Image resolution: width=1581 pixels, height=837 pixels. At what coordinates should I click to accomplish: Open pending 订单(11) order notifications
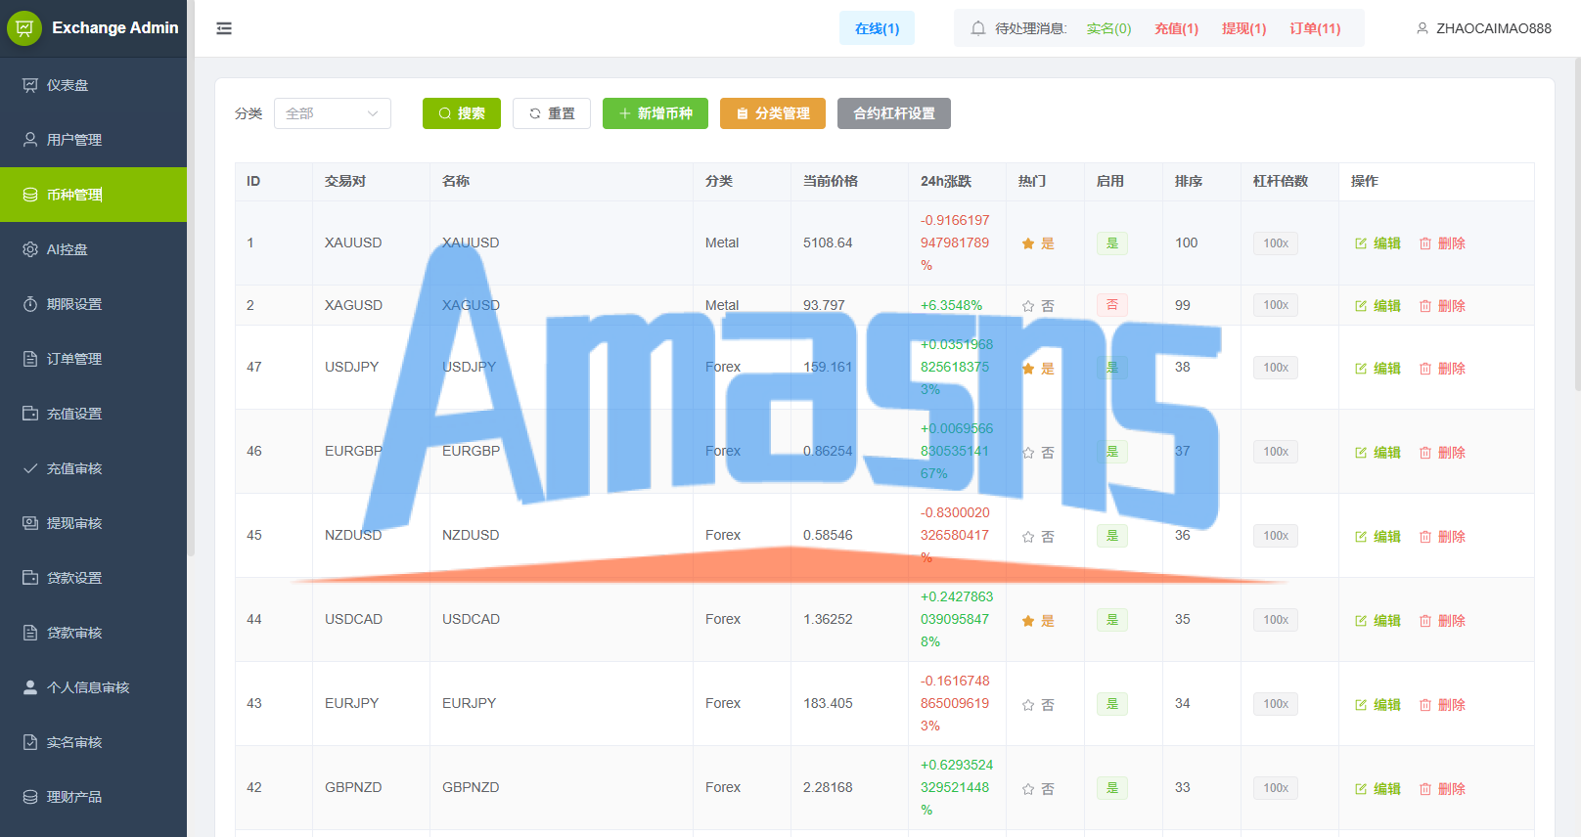click(1315, 28)
